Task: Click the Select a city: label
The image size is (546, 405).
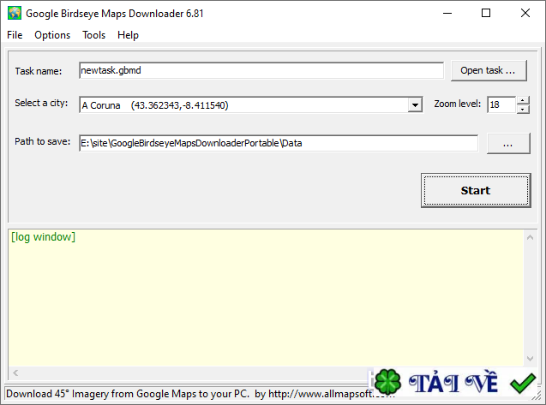Action: click(x=41, y=103)
